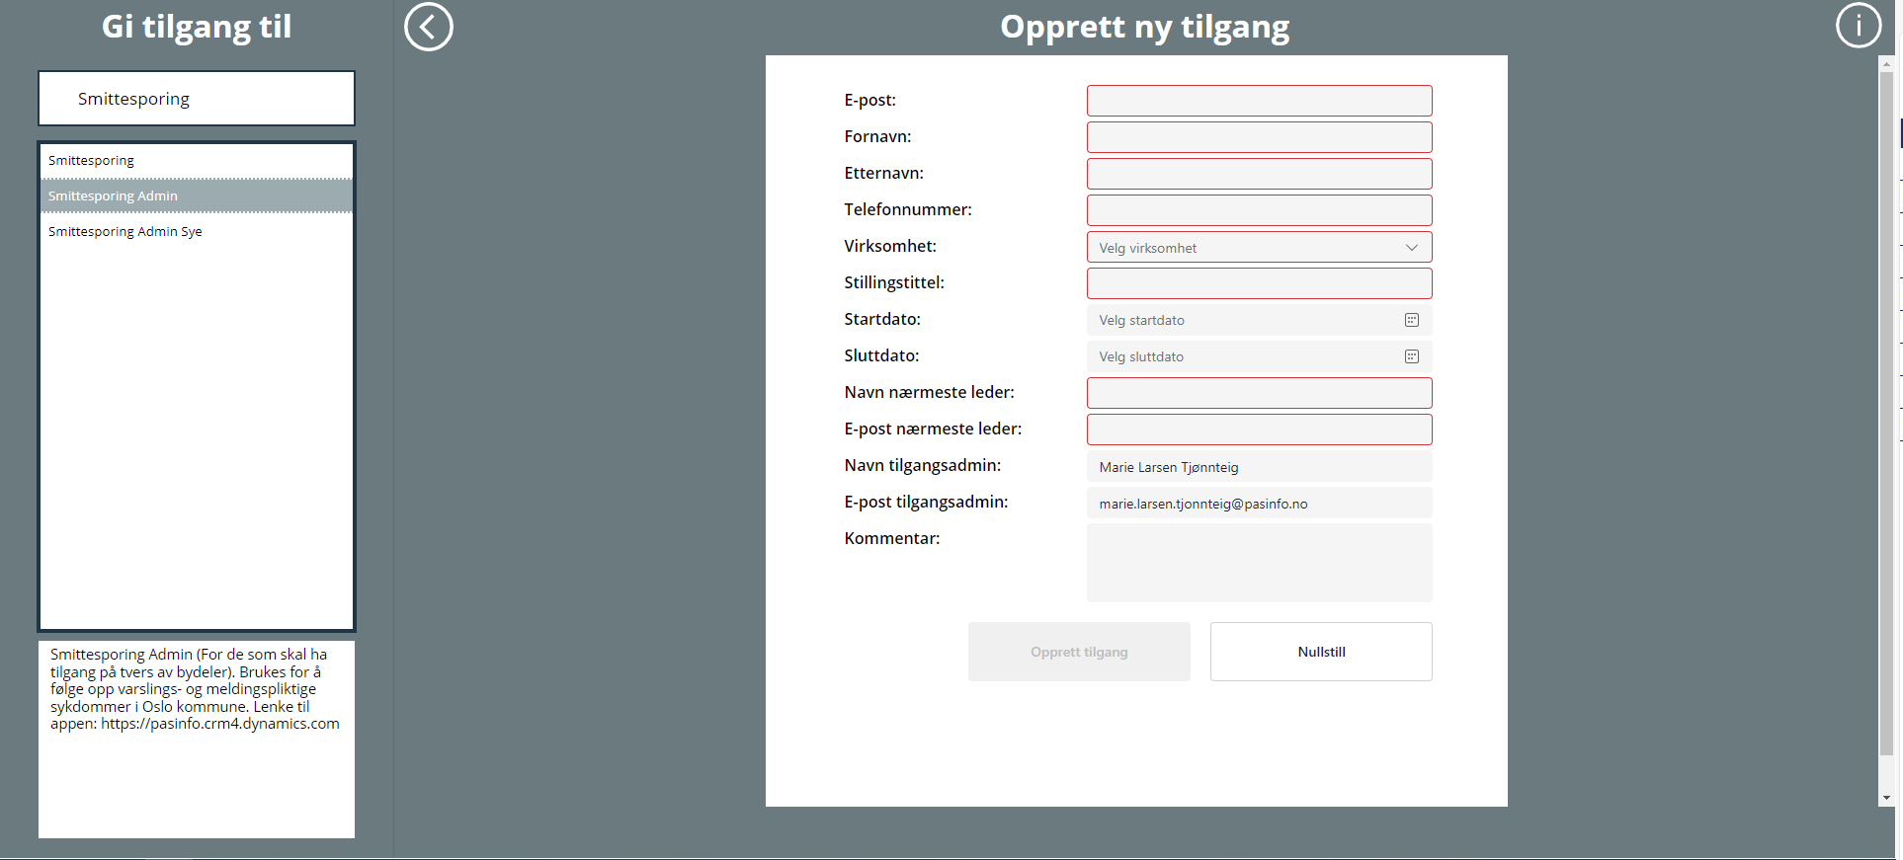The height and width of the screenshot is (860, 1903).
Task: Click the Etternavn input field
Action: pos(1260,174)
